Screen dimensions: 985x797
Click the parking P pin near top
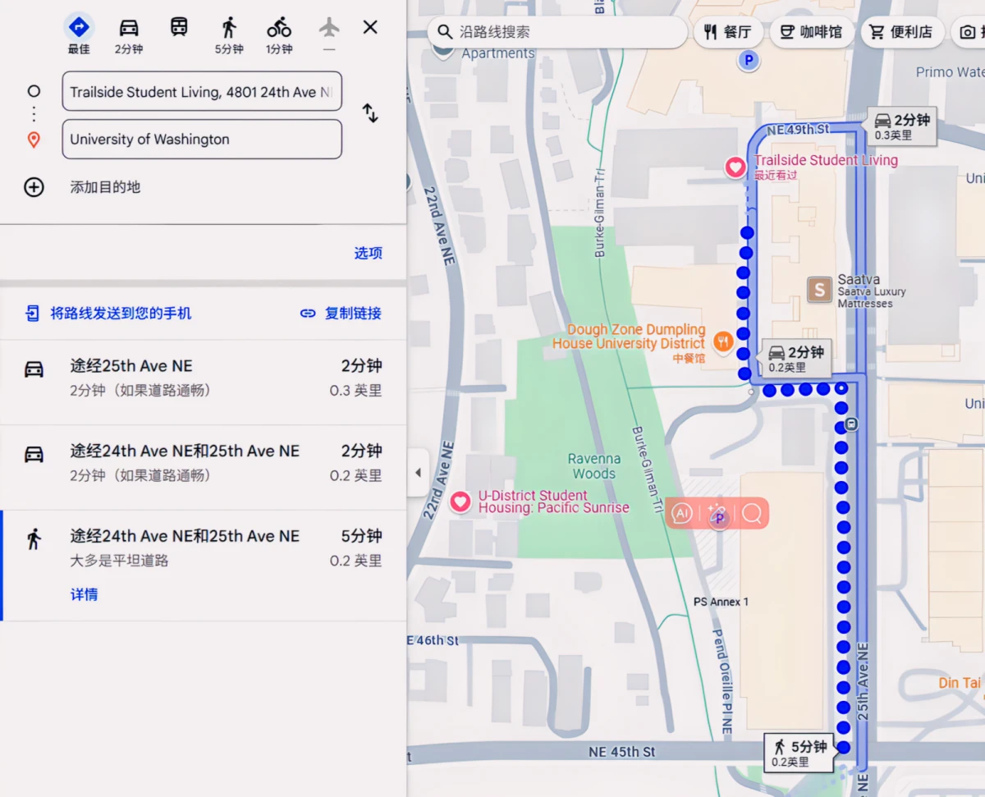point(748,60)
